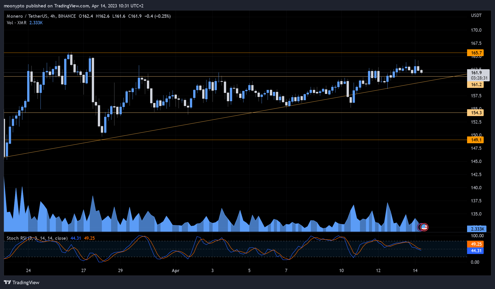
Task: Click current price label 161.9
Action: point(476,73)
